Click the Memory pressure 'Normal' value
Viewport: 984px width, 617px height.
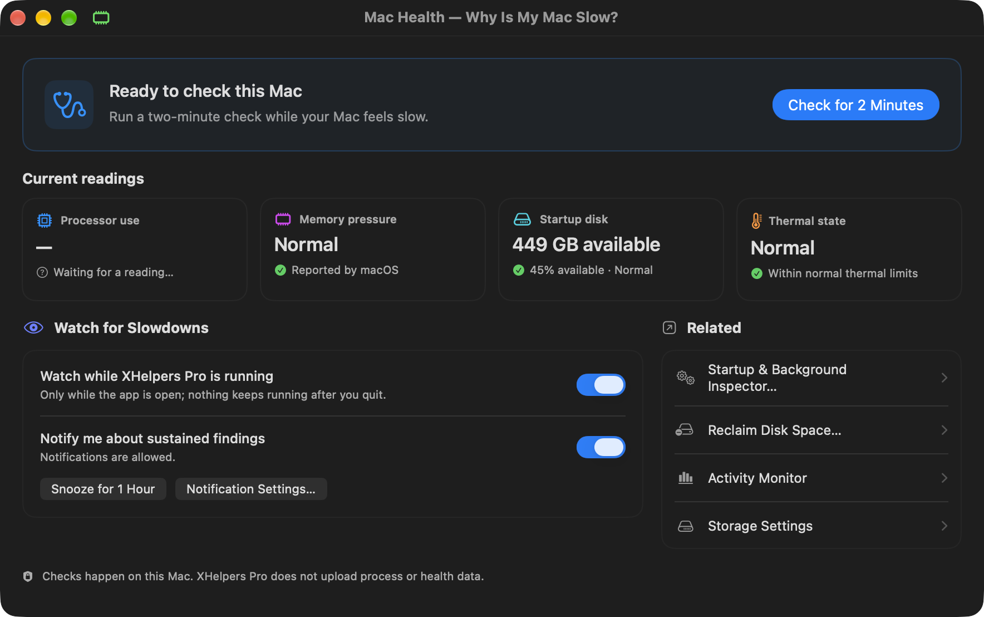306,244
